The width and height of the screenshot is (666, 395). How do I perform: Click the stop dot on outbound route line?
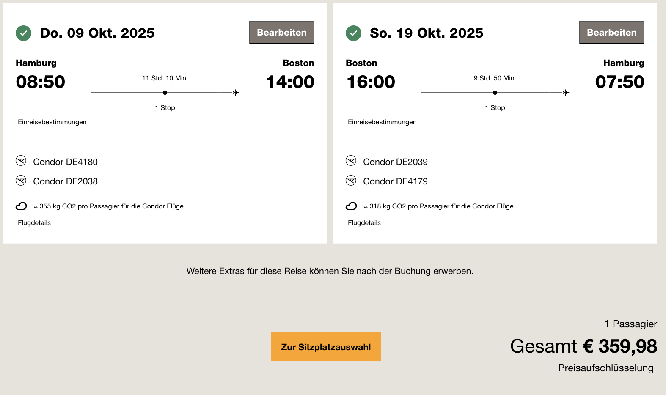pos(165,93)
